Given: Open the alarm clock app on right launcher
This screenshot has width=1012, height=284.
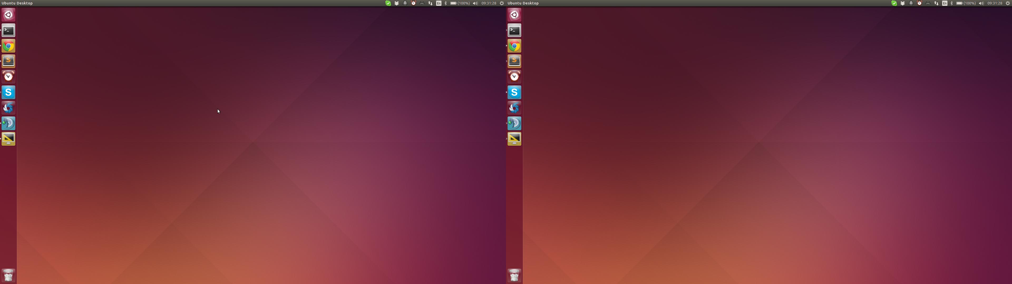Looking at the screenshot, I should point(514,77).
